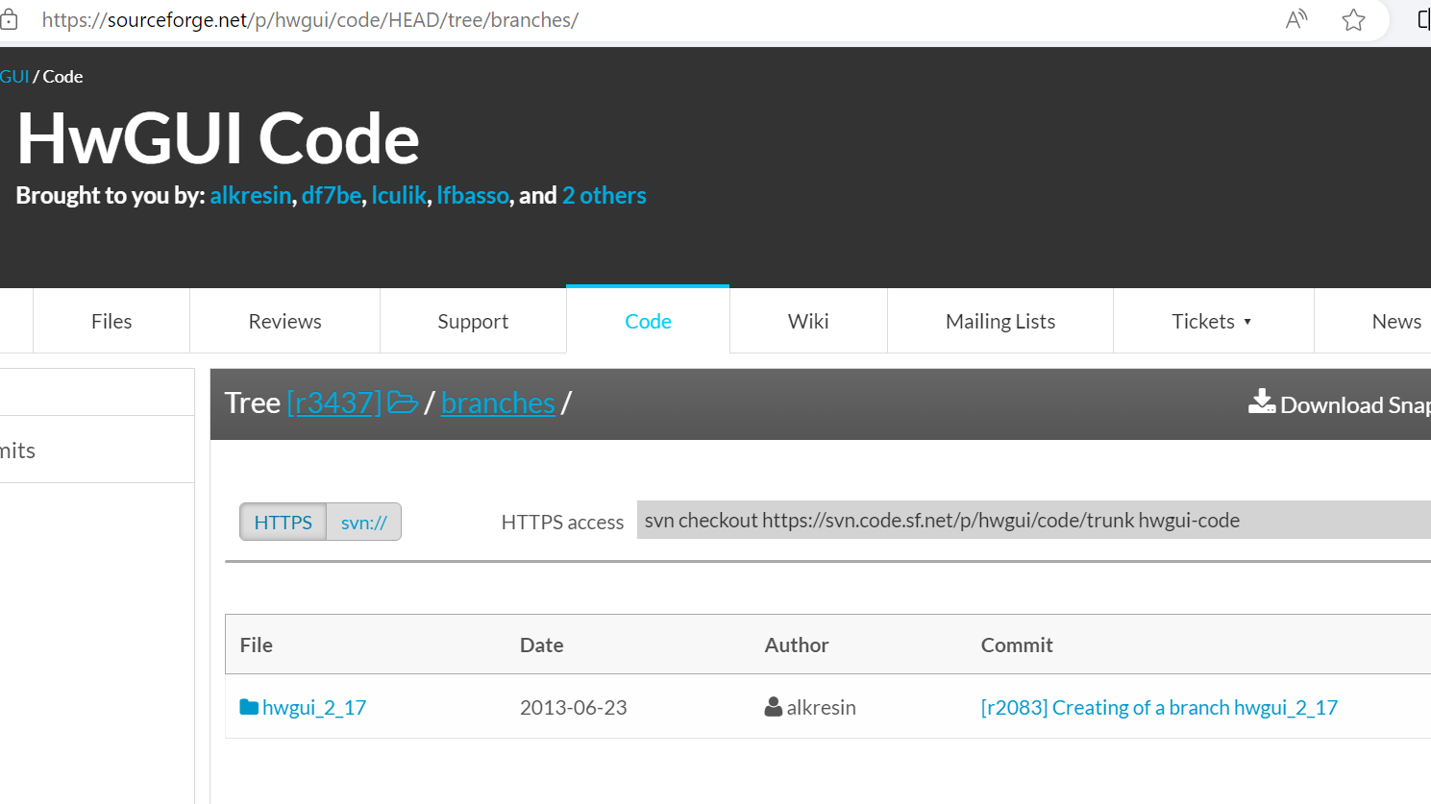
Task: Click the File column header
Action: 257,645
